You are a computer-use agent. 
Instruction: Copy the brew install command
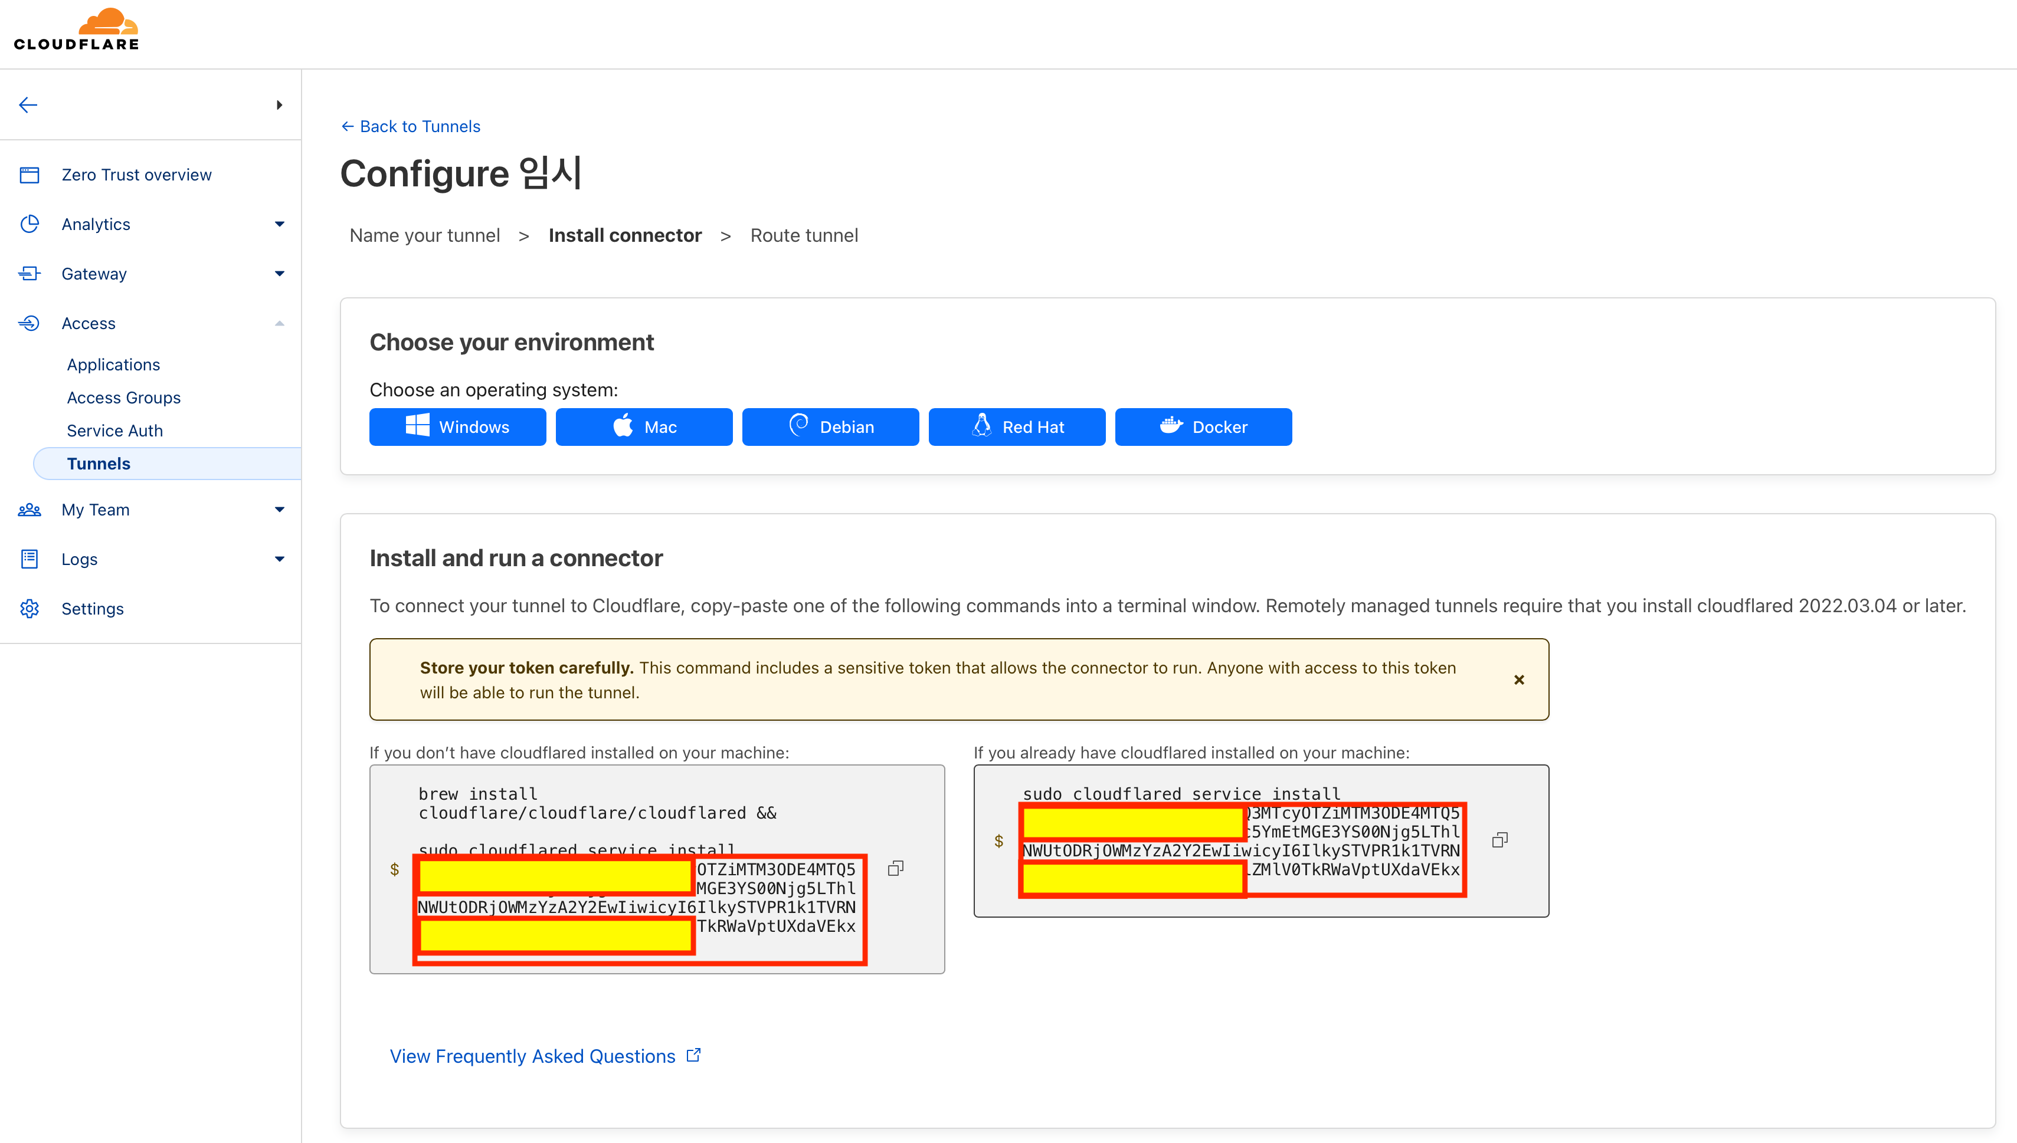point(895,868)
